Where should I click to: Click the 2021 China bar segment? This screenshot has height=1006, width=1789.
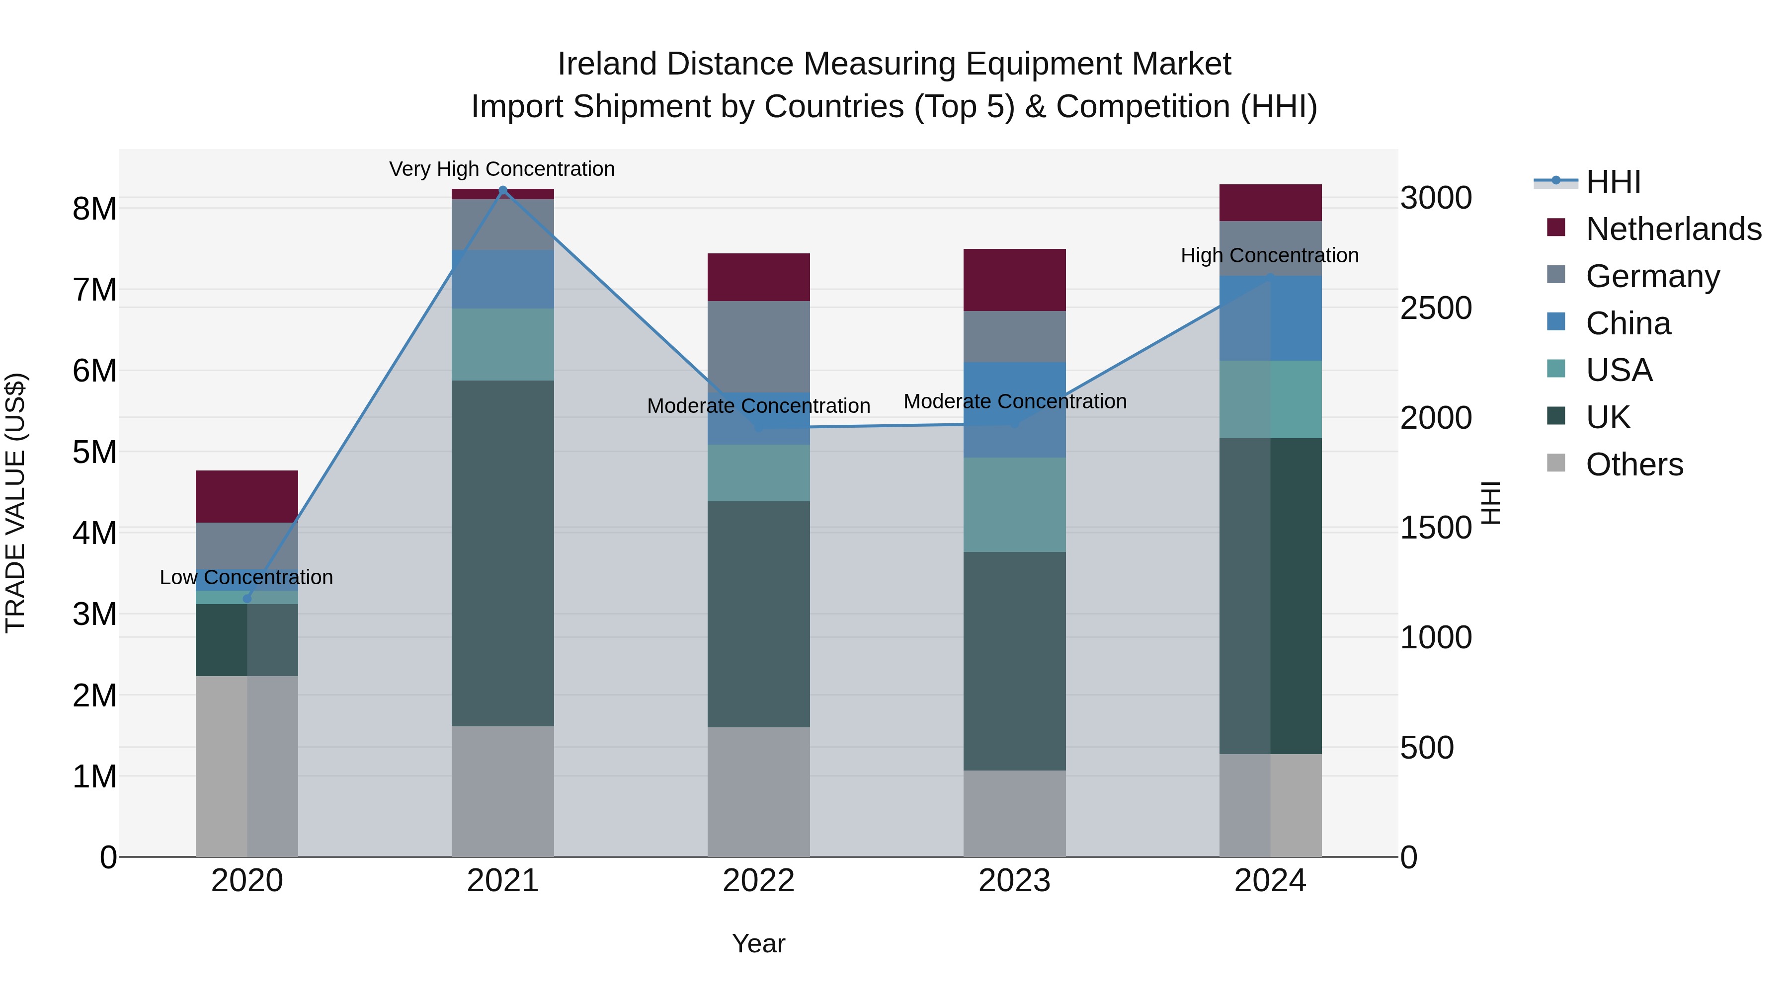(503, 279)
